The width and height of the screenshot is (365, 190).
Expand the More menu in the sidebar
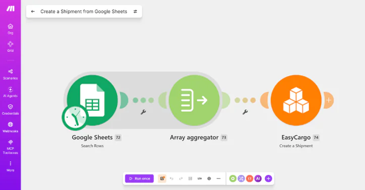click(10, 166)
